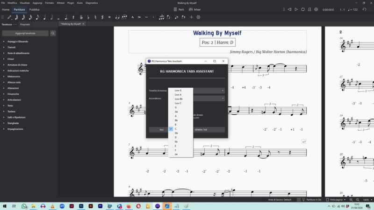Open the File menu
Screen dimensions: 374x210
point(3,3)
